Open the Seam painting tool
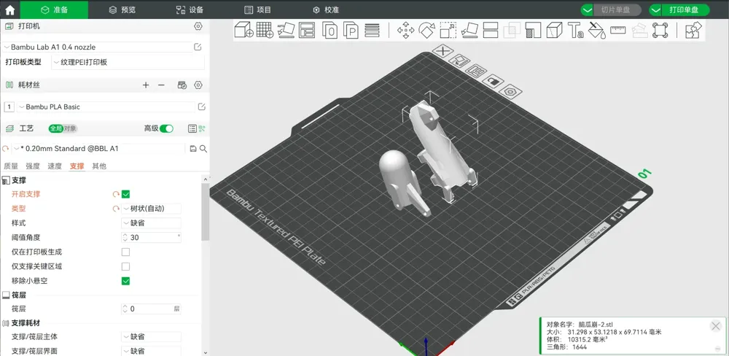The width and height of the screenshot is (729, 356). click(554, 30)
